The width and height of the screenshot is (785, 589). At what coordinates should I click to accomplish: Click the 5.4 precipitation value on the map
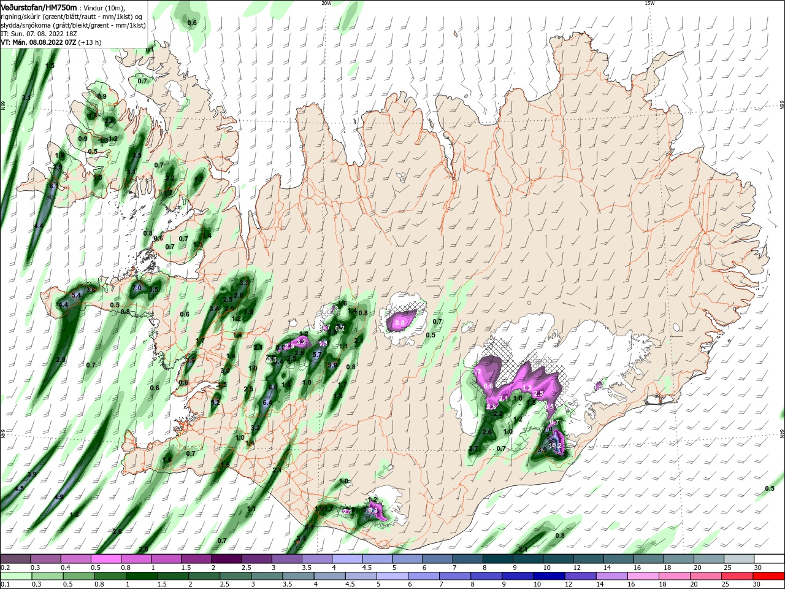click(77, 295)
